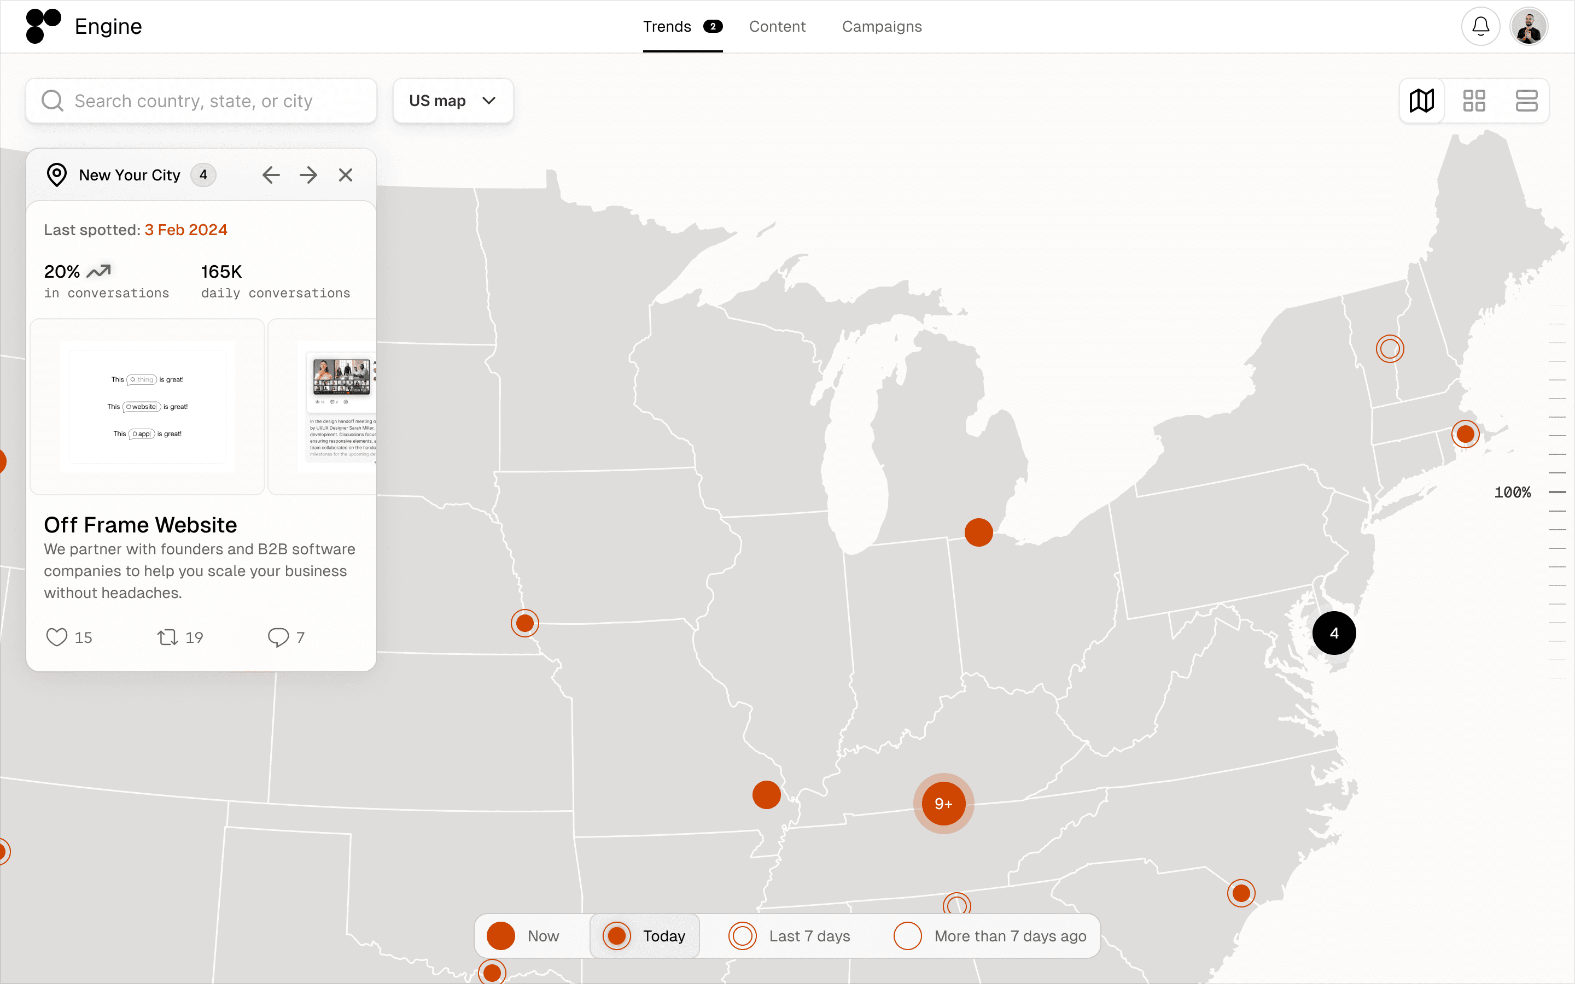Toggle More than 7 days ago filter
This screenshot has width=1575, height=984.
point(990,936)
